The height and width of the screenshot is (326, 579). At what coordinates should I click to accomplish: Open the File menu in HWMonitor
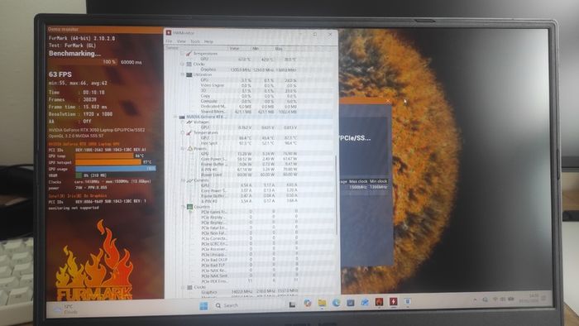pyautogui.click(x=169, y=41)
